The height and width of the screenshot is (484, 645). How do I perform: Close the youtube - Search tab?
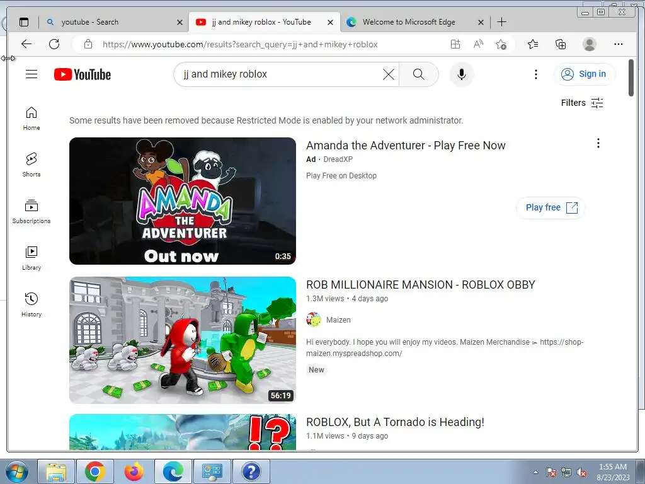pyautogui.click(x=180, y=22)
